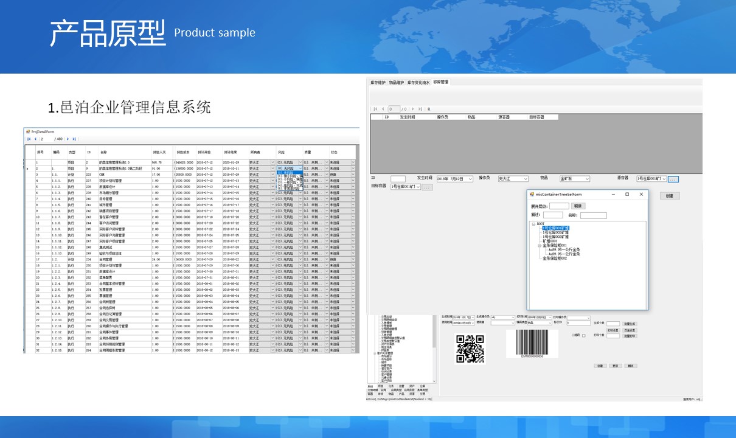Switch to the 库存维护 tab
This screenshot has height=438, width=736.
tap(378, 82)
